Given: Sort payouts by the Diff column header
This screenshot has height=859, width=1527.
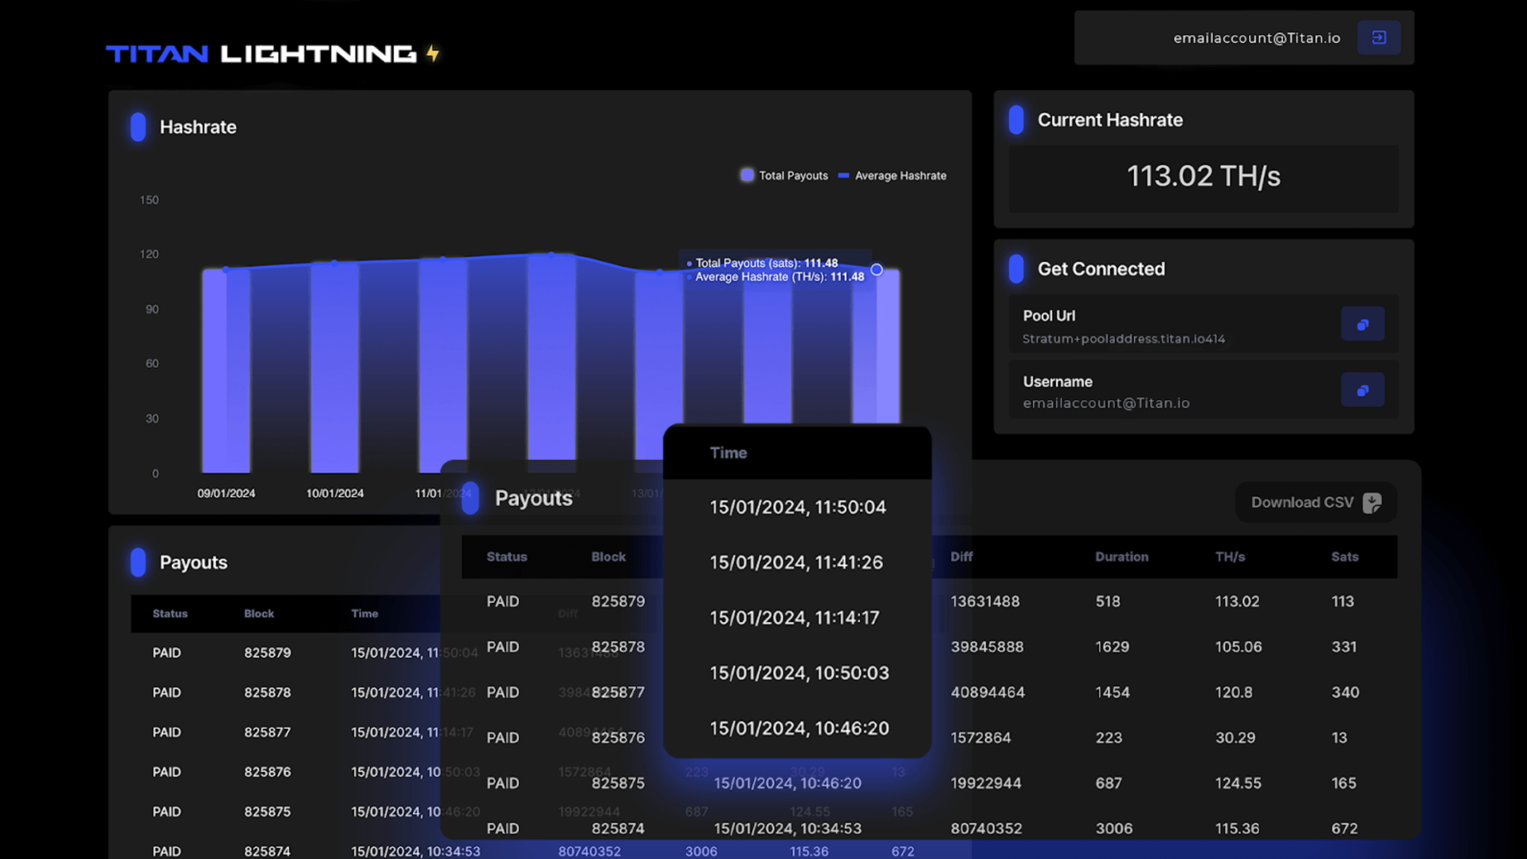Looking at the screenshot, I should pyautogui.click(x=961, y=557).
